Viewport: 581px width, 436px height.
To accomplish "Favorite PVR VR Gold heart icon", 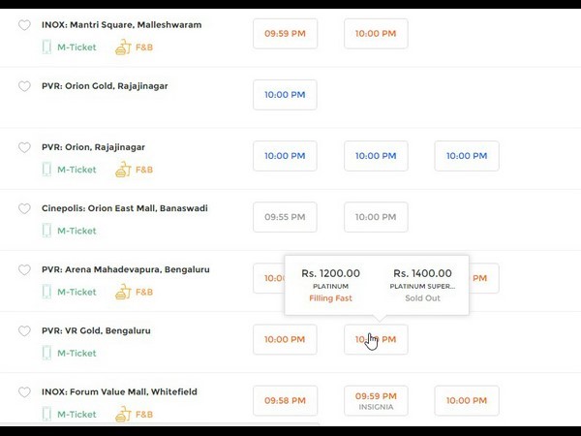I will 24,331.
